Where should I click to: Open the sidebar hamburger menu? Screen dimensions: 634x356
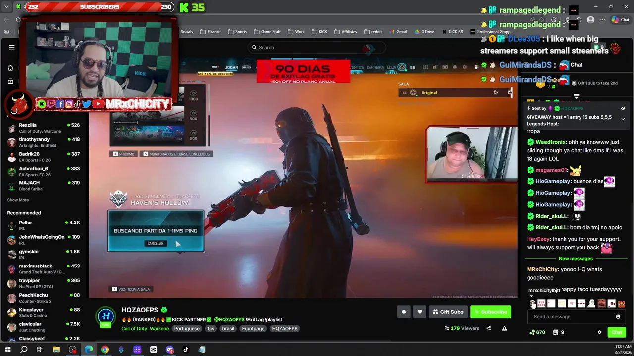[12, 47]
